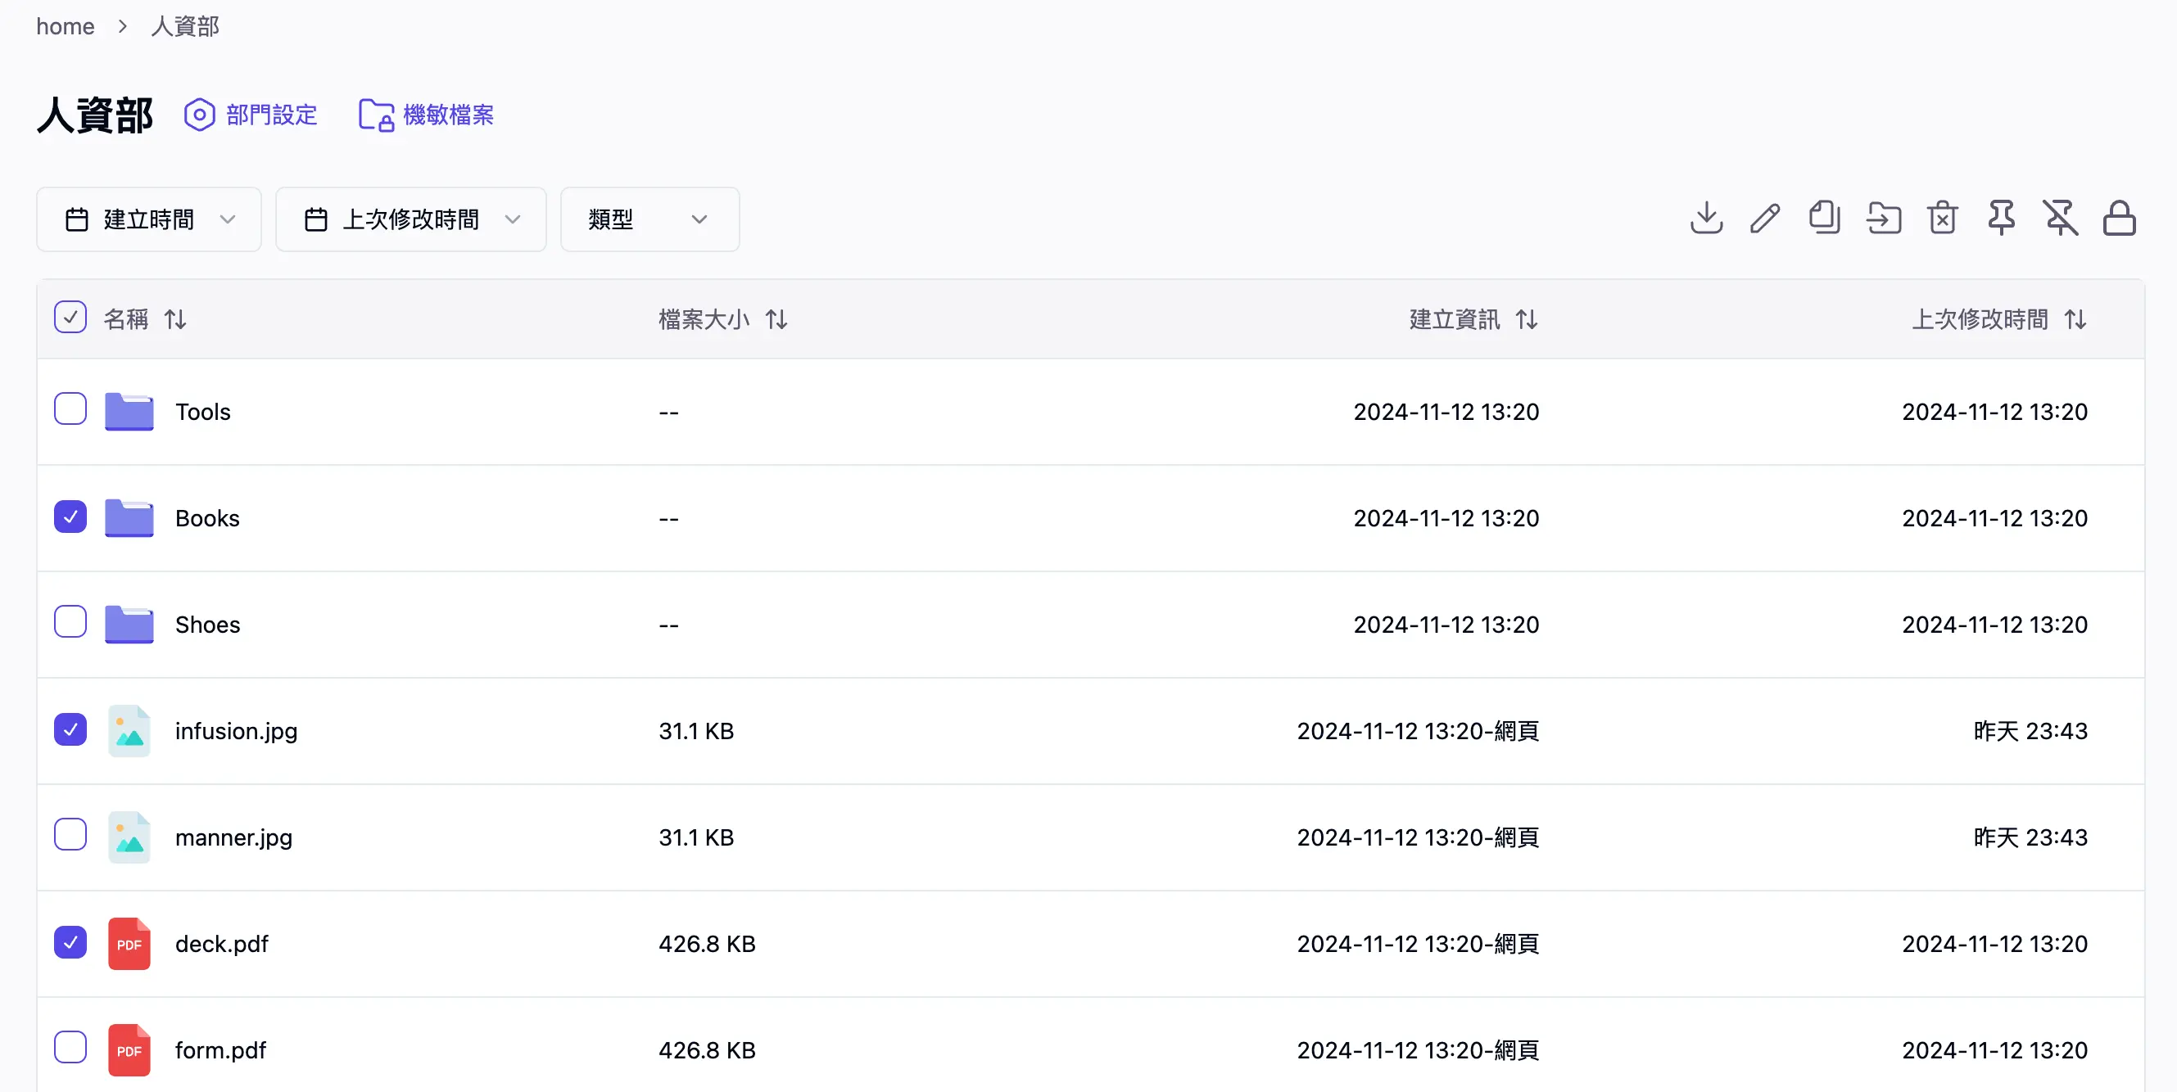Open the 上次修改時間 filter dropdown

[410, 219]
